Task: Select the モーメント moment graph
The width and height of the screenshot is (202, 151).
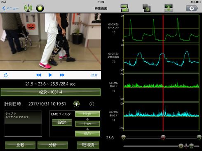Action: click(162, 29)
